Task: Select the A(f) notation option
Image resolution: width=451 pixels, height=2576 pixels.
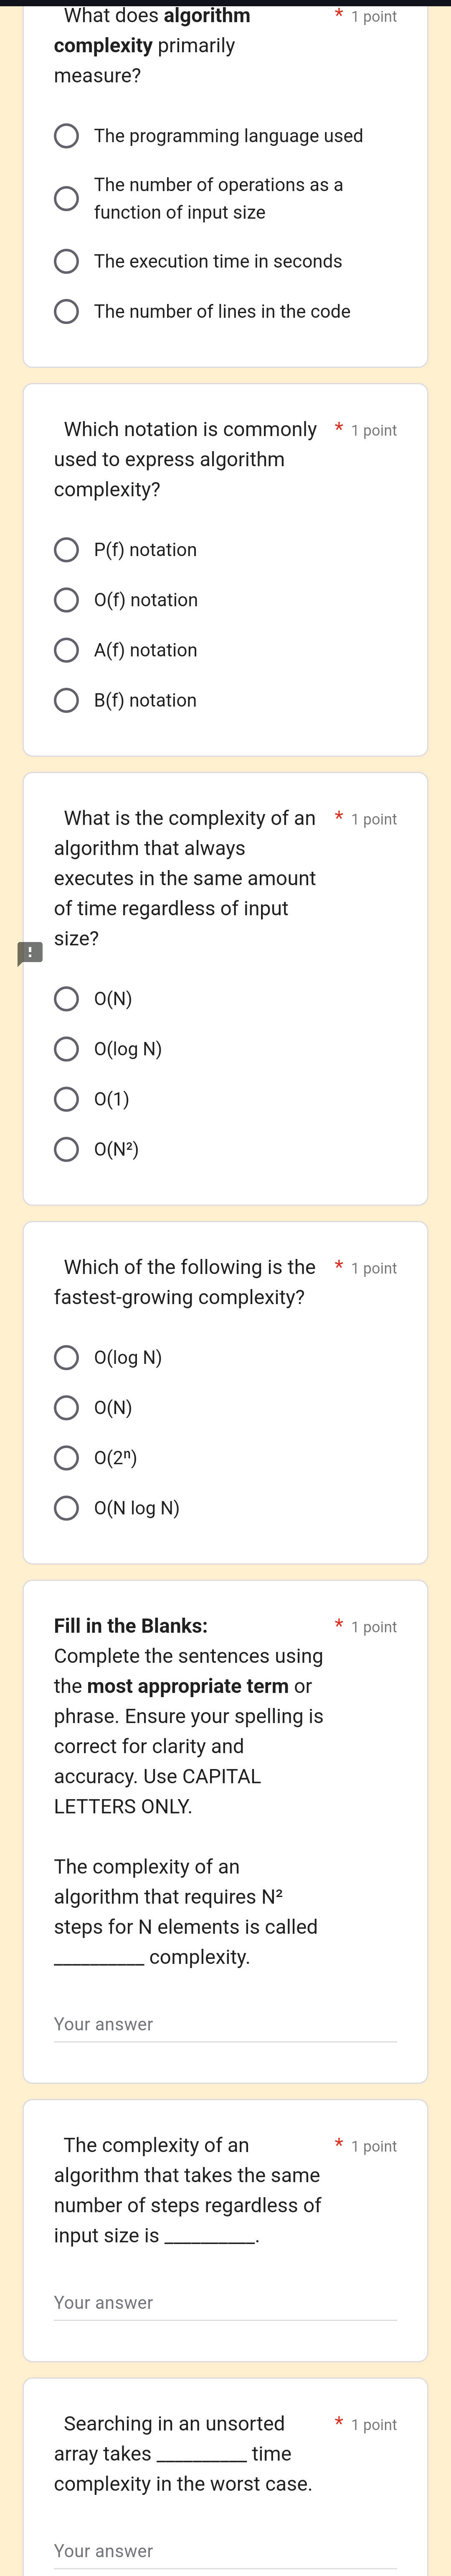Action: (67, 650)
